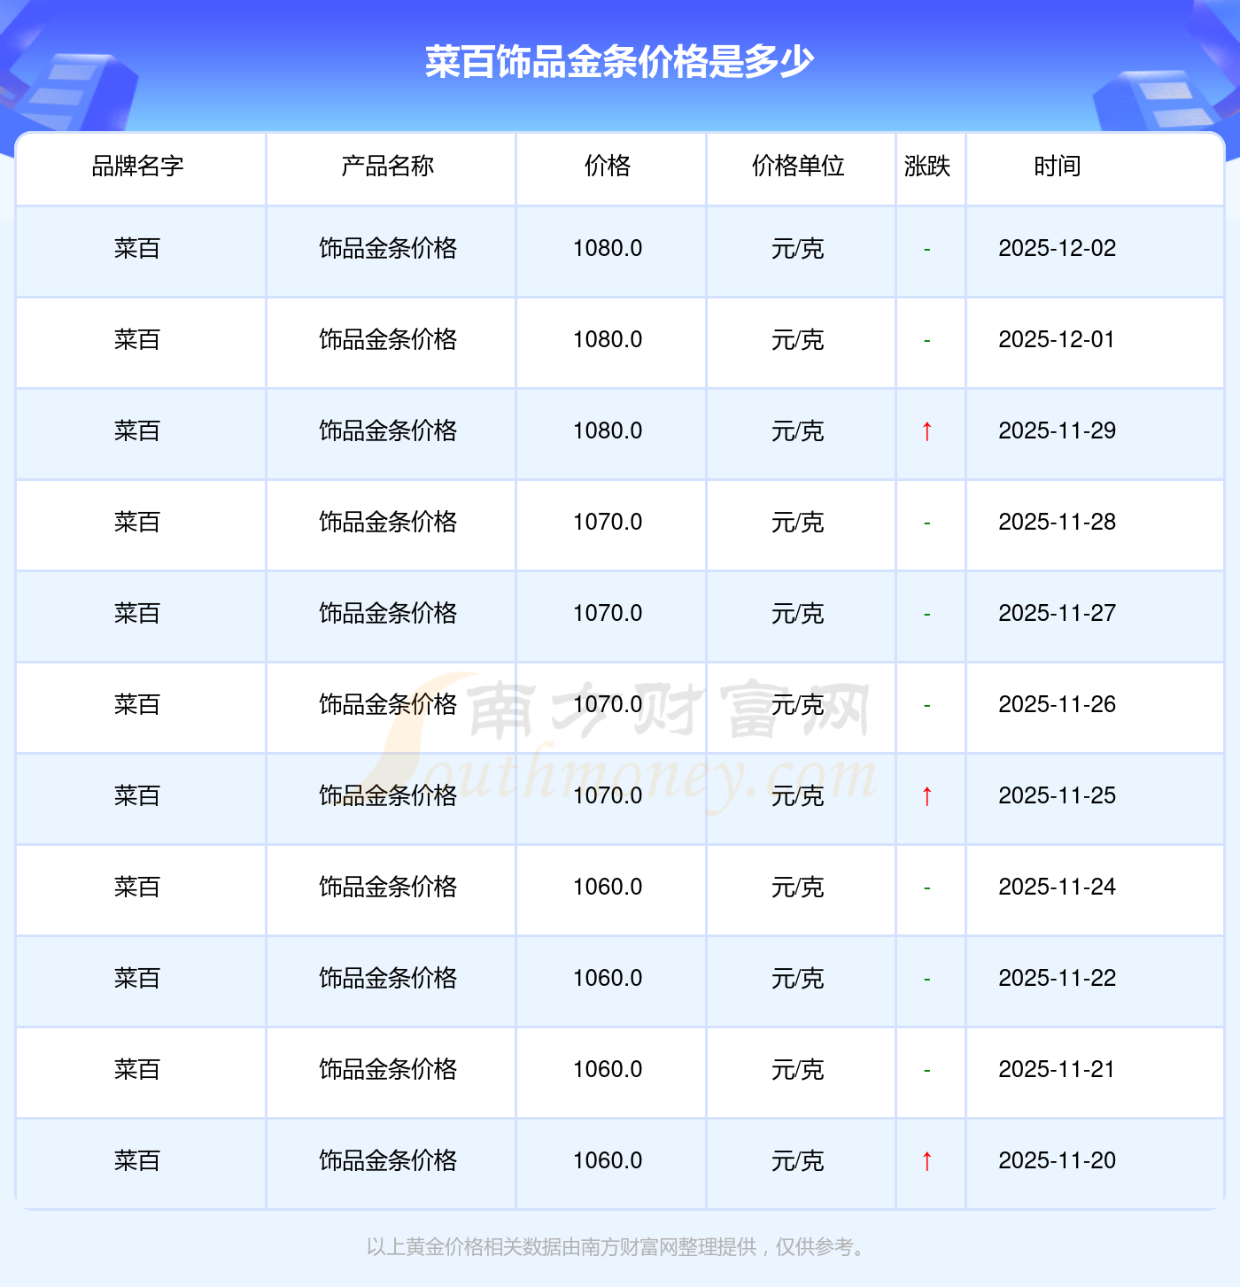Screen dimensions: 1240x1287
Task: Click 元/克 unit in the 2025-12-02 row
Action: pos(798,249)
